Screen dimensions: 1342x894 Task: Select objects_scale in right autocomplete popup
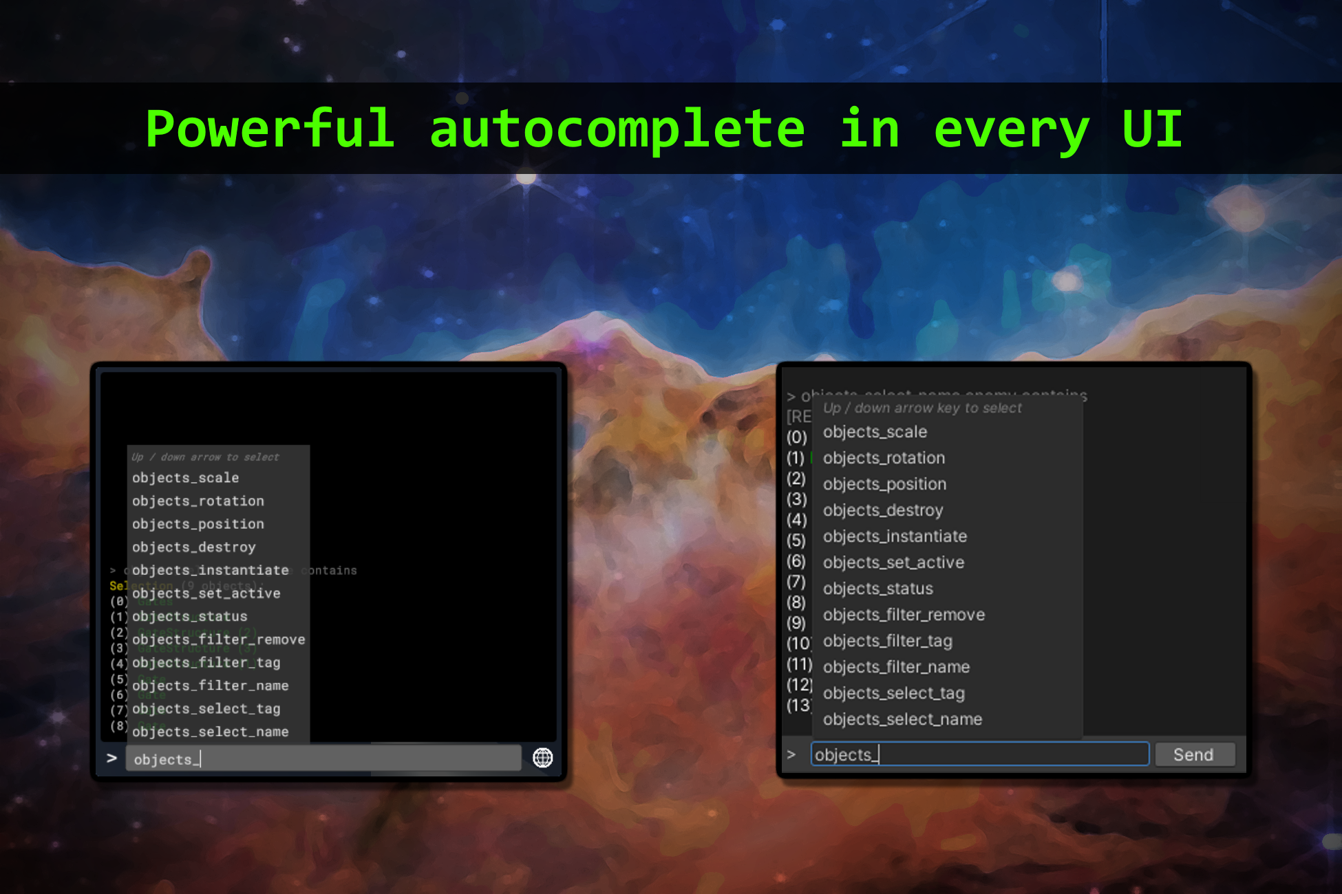coord(875,432)
